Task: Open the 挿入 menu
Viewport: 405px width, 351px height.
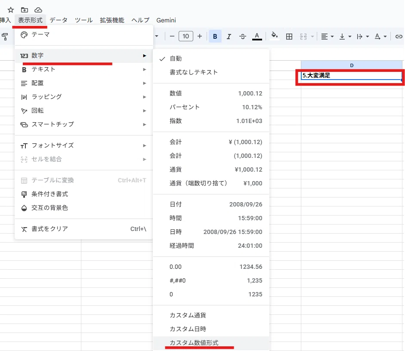Action: coord(5,20)
